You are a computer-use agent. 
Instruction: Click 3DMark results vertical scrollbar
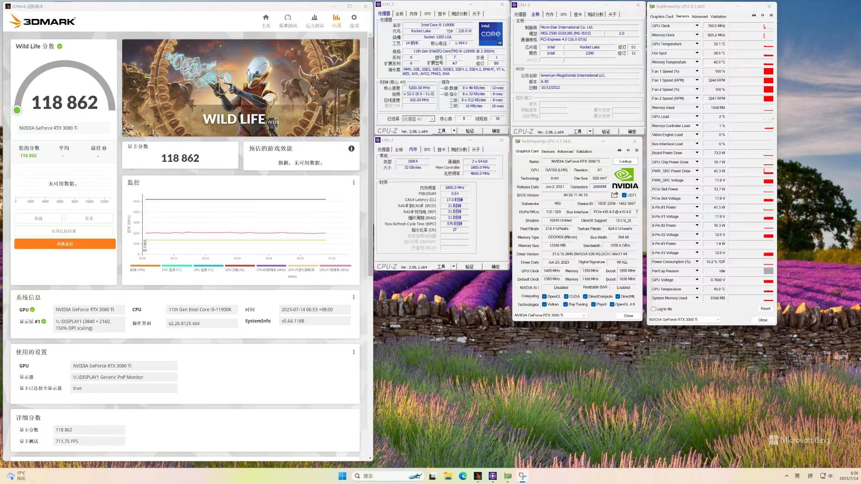[370, 157]
